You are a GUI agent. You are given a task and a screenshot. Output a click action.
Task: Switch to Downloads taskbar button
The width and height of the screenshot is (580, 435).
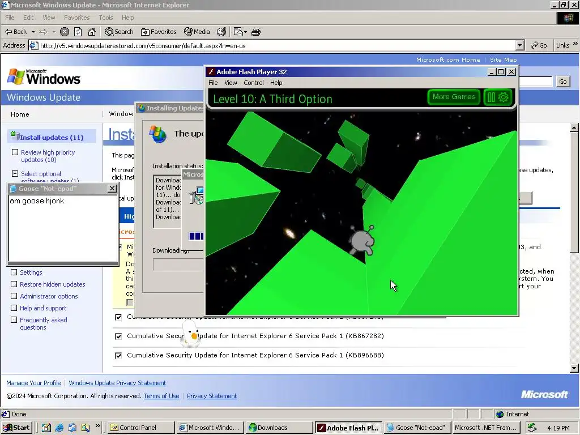point(279,428)
